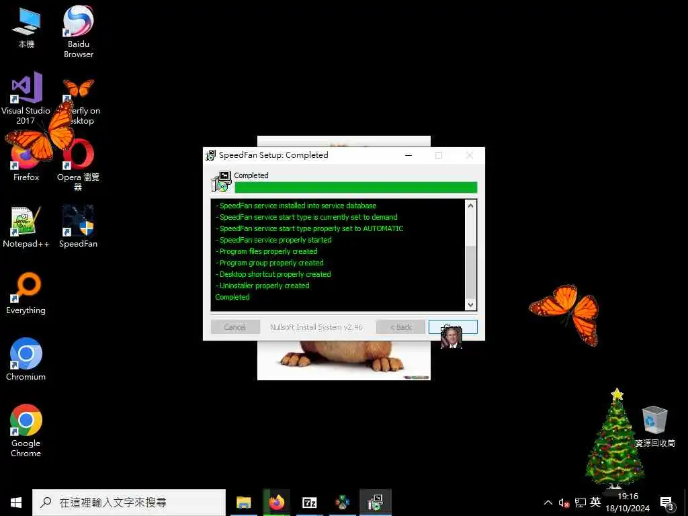Image resolution: width=688 pixels, height=516 pixels.
Task: Open File Explorer from the taskbar
Action: coord(243,503)
